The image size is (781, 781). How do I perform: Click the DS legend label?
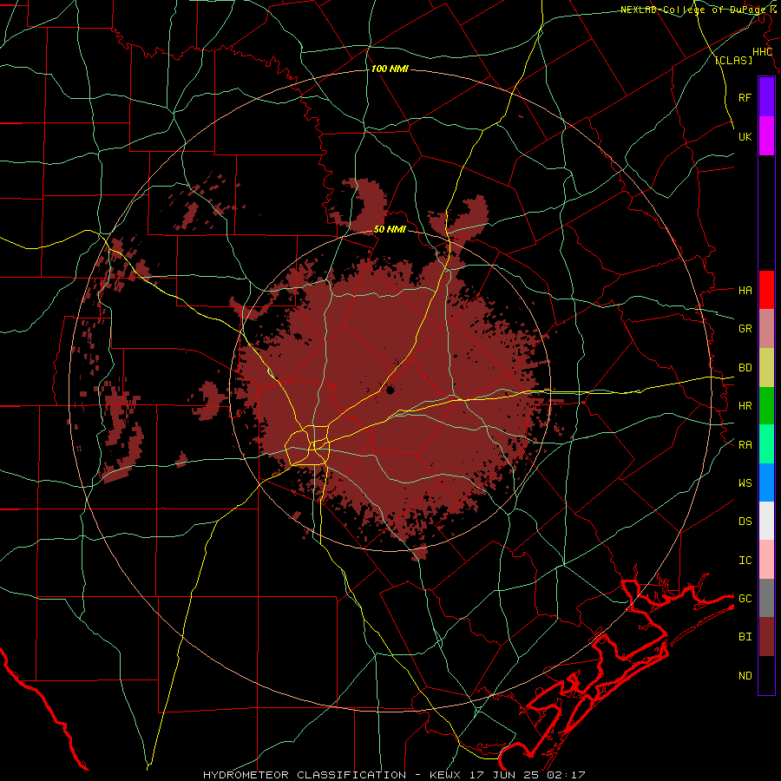pyautogui.click(x=745, y=522)
